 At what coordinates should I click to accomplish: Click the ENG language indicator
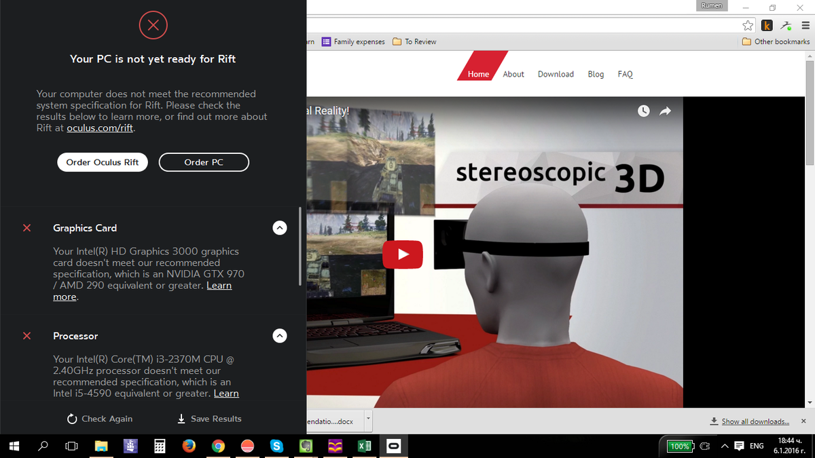757,446
